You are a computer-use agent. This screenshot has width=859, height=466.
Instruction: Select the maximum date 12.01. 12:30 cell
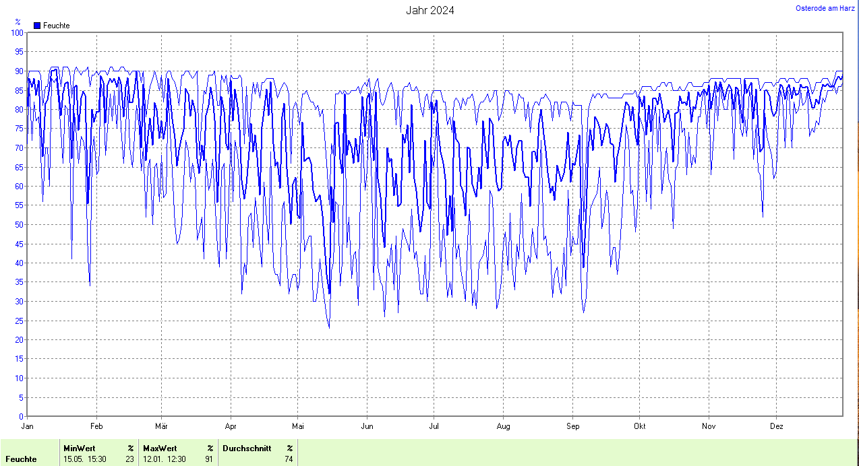[163, 459]
